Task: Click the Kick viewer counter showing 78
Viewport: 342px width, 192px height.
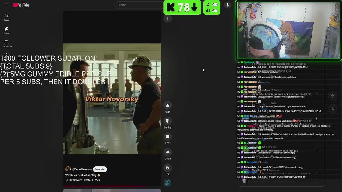Action: [182, 7]
